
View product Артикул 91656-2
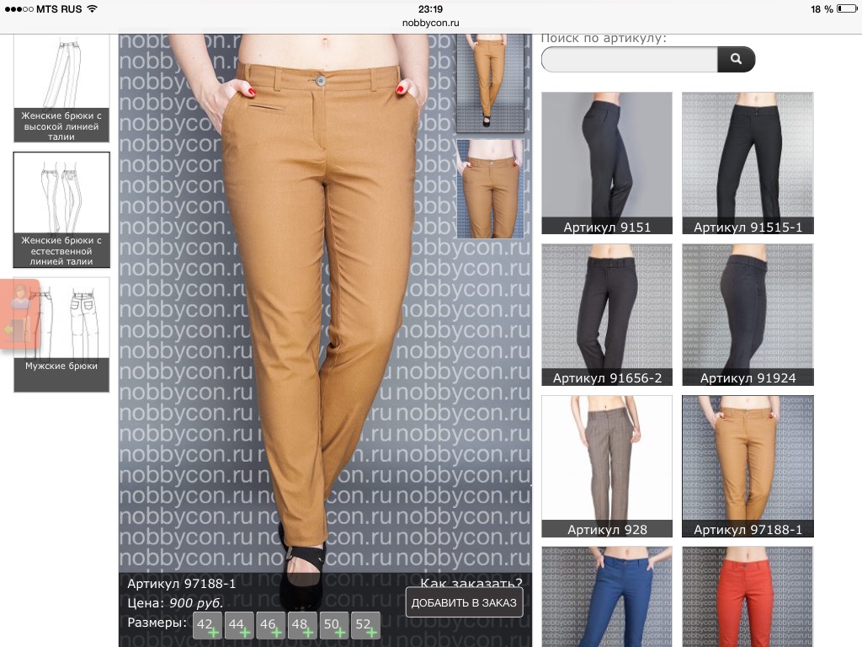click(x=606, y=314)
